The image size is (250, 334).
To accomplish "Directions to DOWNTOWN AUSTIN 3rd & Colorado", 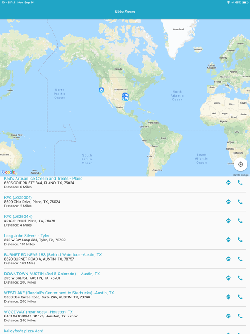I will [228, 278].
